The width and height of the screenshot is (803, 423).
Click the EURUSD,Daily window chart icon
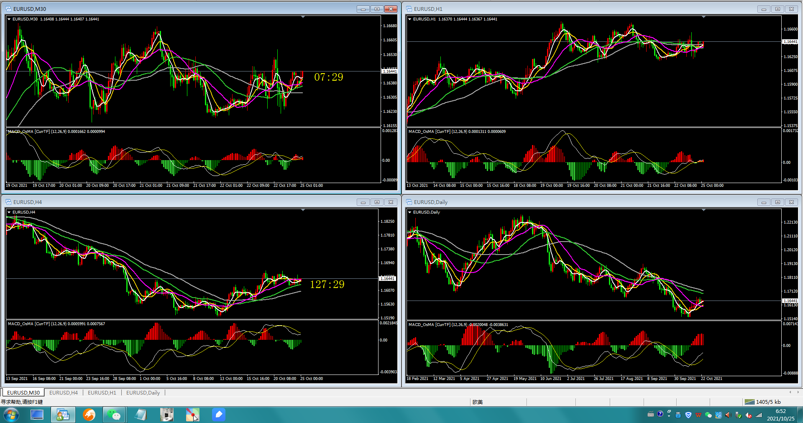click(x=409, y=202)
